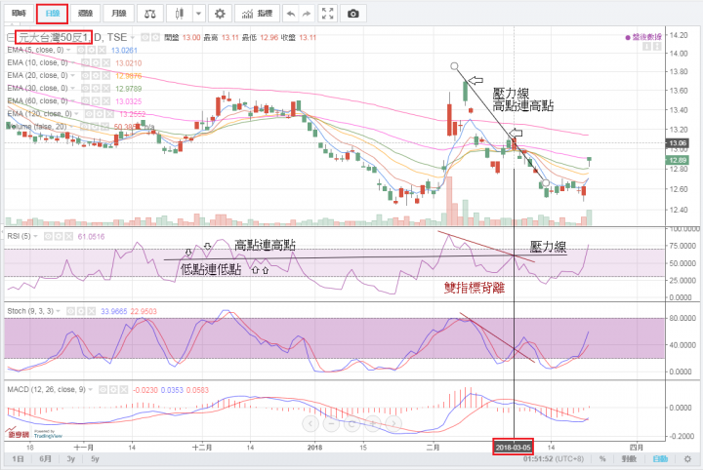Hide the EMA (10, close, 0) line
Image resolution: width=703 pixels, height=470 pixels.
coord(86,61)
